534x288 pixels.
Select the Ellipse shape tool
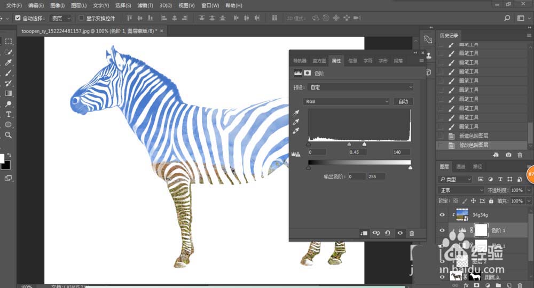(x=9, y=124)
